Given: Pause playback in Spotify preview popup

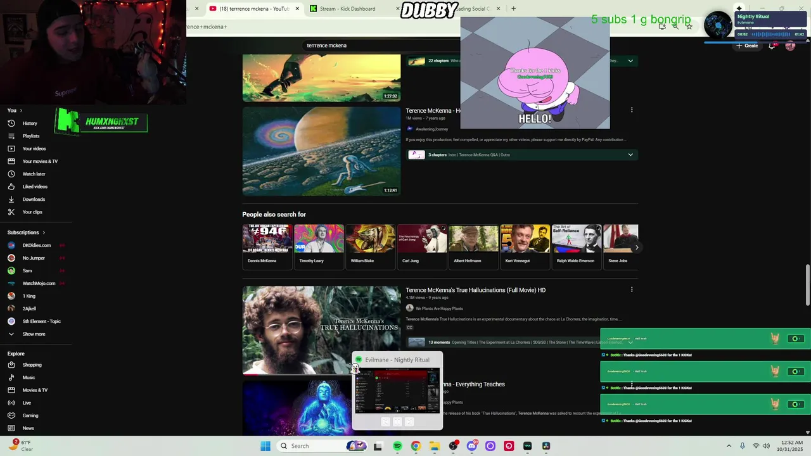Looking at the screenshot, I should (x=397, y=422).
